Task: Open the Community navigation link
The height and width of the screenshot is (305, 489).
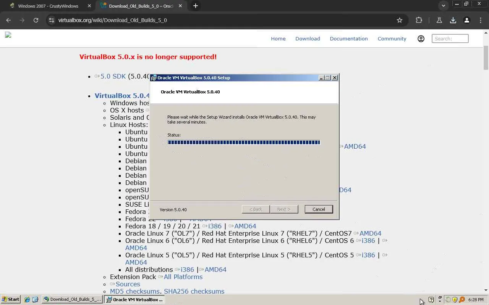Action: pos(392,39)
